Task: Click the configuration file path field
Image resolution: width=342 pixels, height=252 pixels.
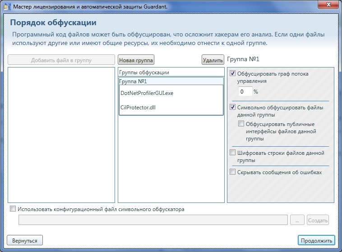Action: pyautogui.click(x=153, y=220)
